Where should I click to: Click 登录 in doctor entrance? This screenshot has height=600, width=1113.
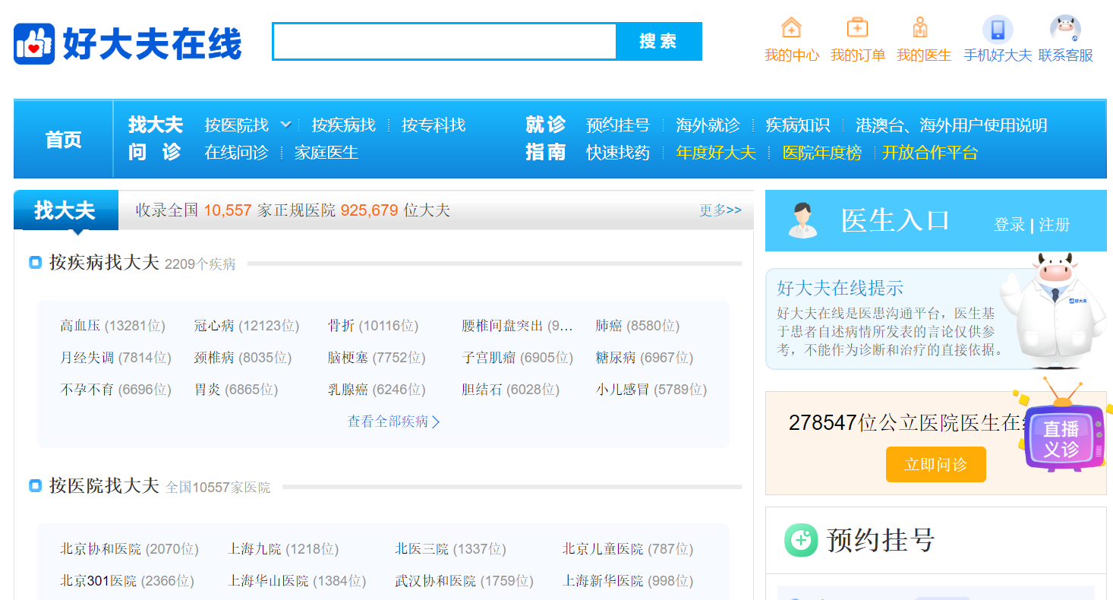1009,225
